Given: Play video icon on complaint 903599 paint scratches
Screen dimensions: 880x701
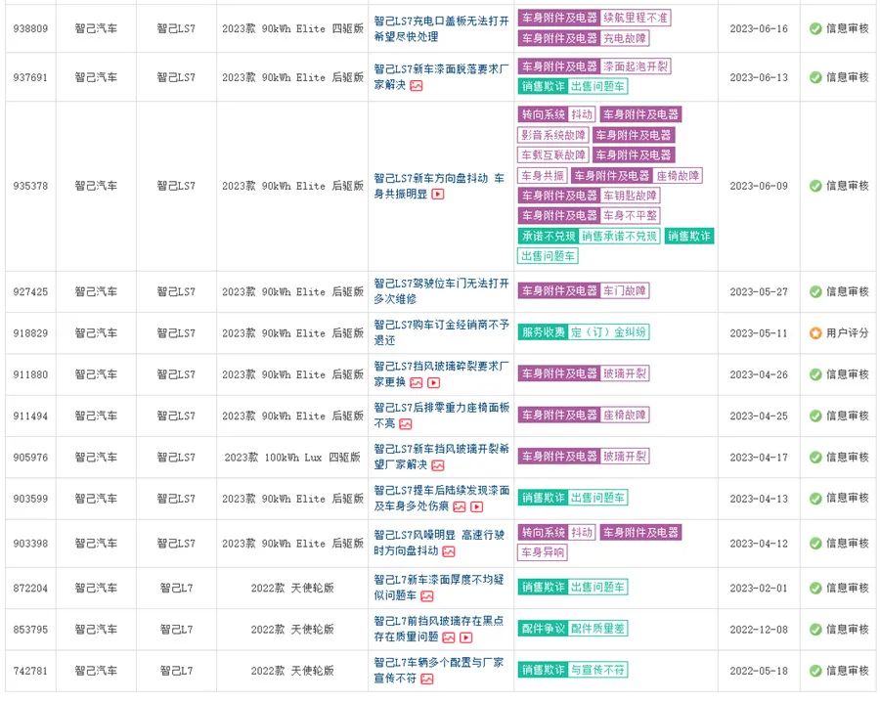Looking at the screenshot, I should (476, 507).
